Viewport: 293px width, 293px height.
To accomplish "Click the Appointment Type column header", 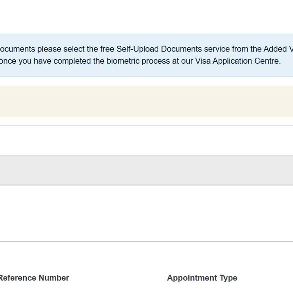I will pos(202,278).
